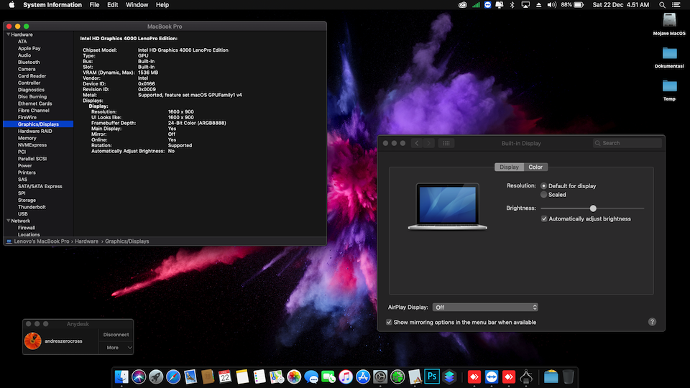Switch to Color tab
The height and width of the screenshot is (388, 690).
click(535, 167)
